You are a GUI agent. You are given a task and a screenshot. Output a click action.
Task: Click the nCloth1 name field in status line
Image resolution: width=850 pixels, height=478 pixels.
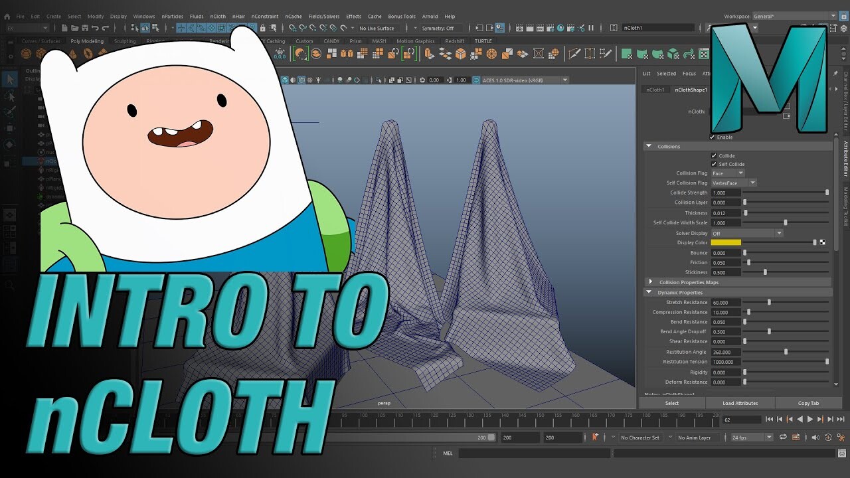pyautogui.click(x=658, y=28)
